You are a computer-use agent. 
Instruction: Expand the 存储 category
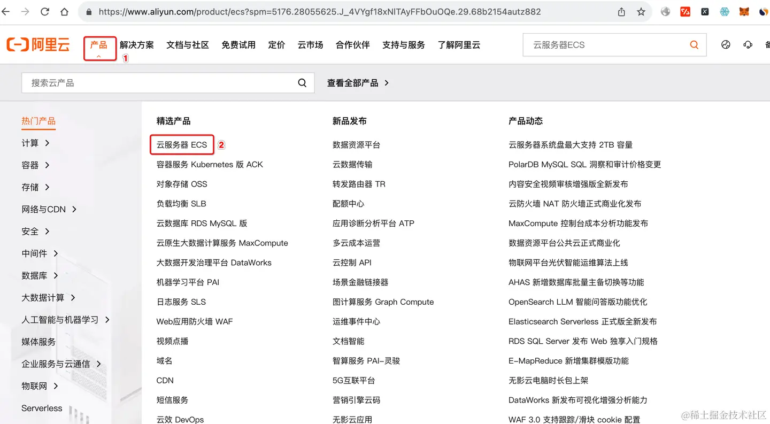pos(35,187)
